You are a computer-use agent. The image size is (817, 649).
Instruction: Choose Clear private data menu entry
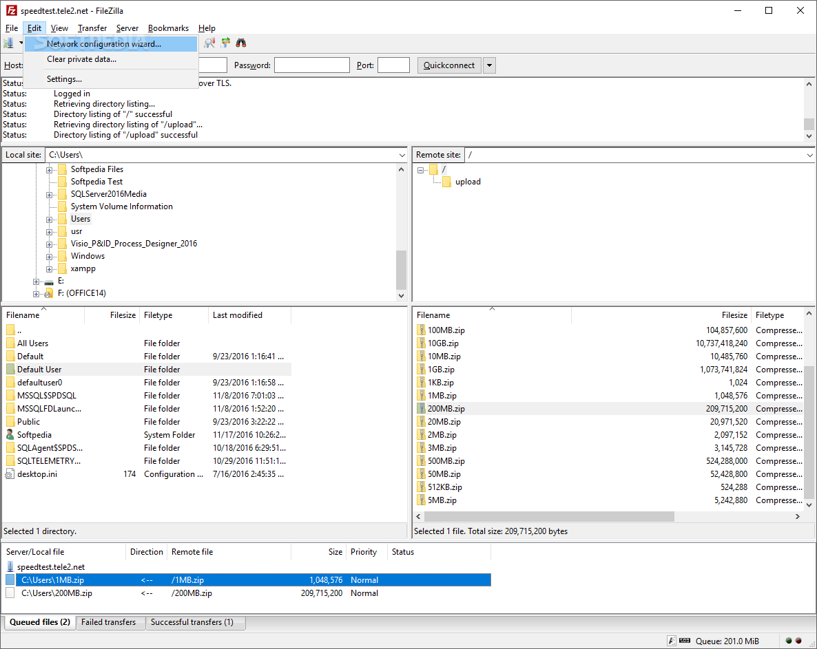tap(111, 59)
